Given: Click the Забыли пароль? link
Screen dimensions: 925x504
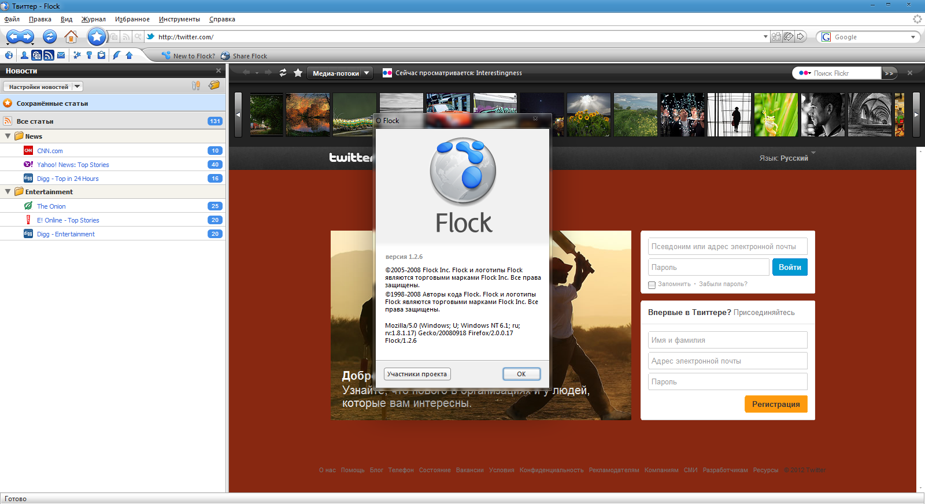Looking at the screenshot, I should coord(723,284).
